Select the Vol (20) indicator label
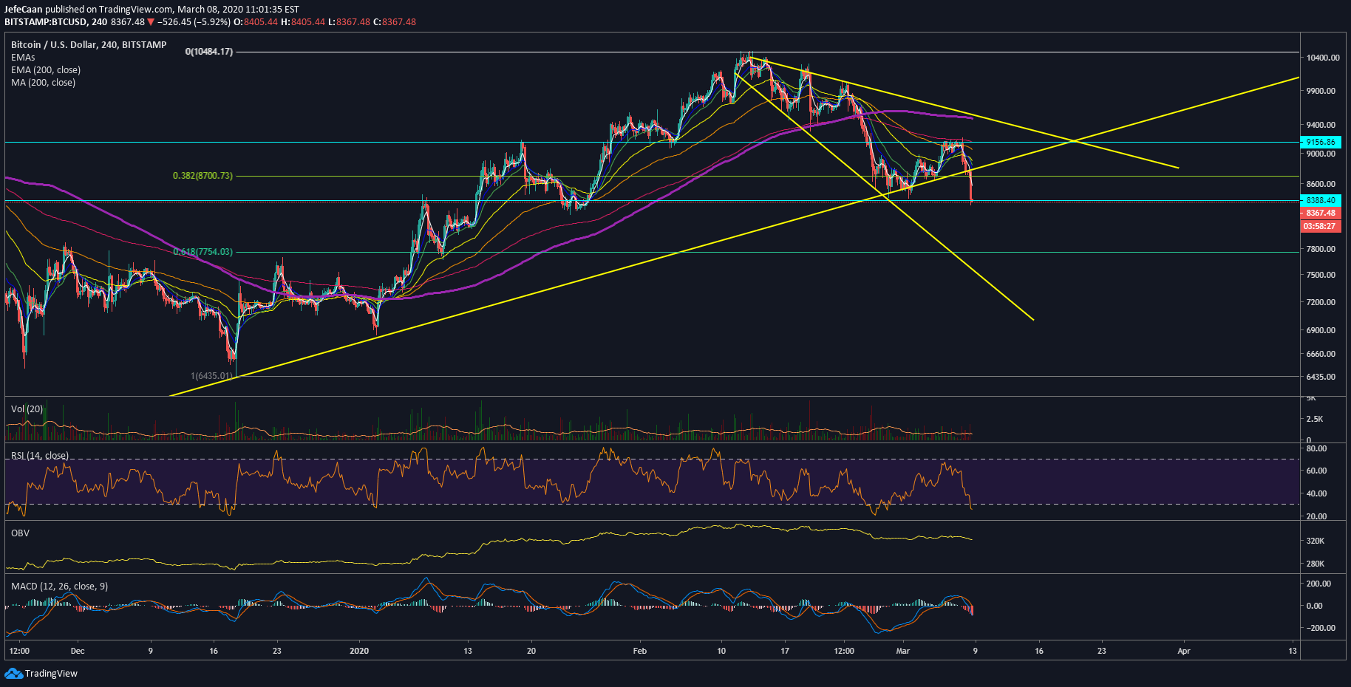 pos(27,409)
